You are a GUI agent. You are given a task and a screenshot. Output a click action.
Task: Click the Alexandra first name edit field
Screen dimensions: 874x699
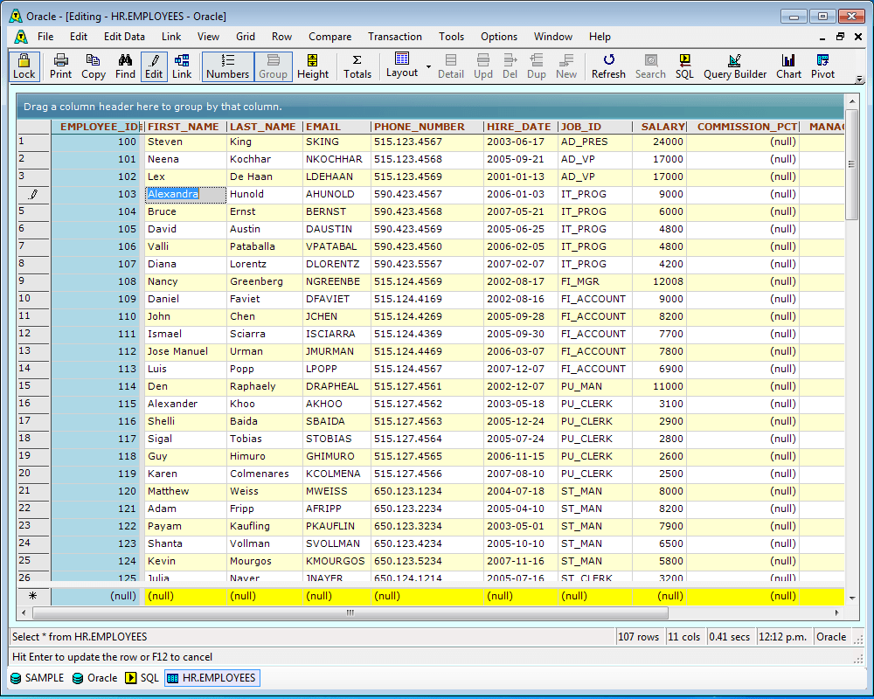pos(185,195)
